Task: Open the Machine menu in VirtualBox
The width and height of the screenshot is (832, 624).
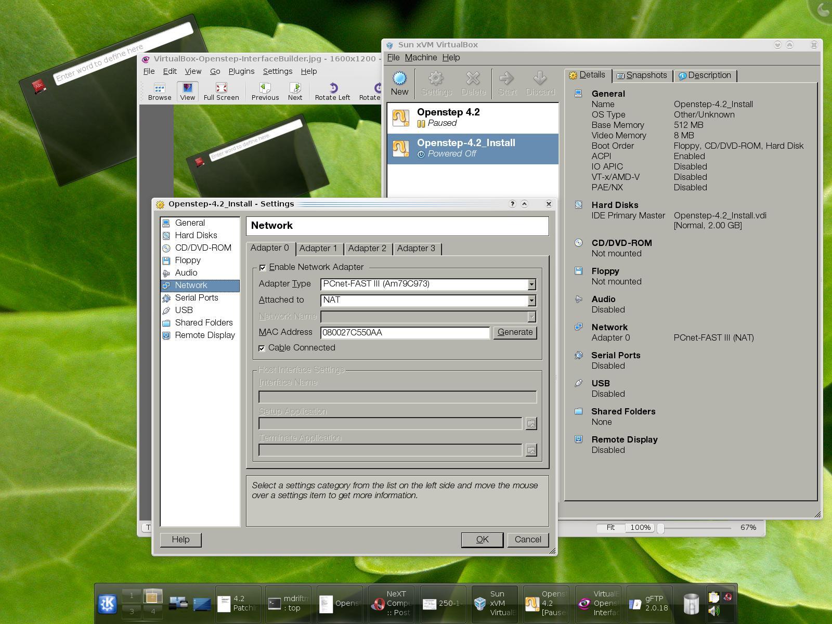Action: (421, 57)
